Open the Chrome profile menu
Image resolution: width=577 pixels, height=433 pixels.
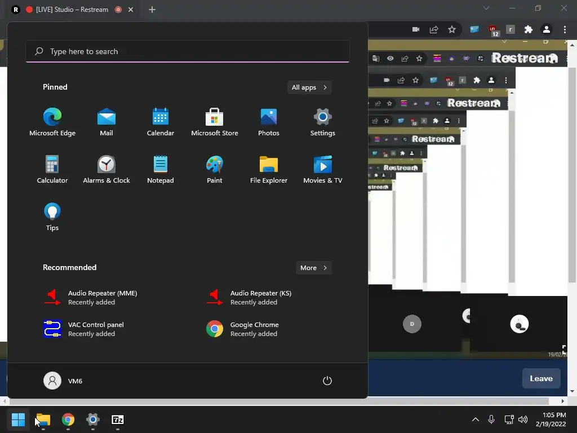(x=547, y=29)
